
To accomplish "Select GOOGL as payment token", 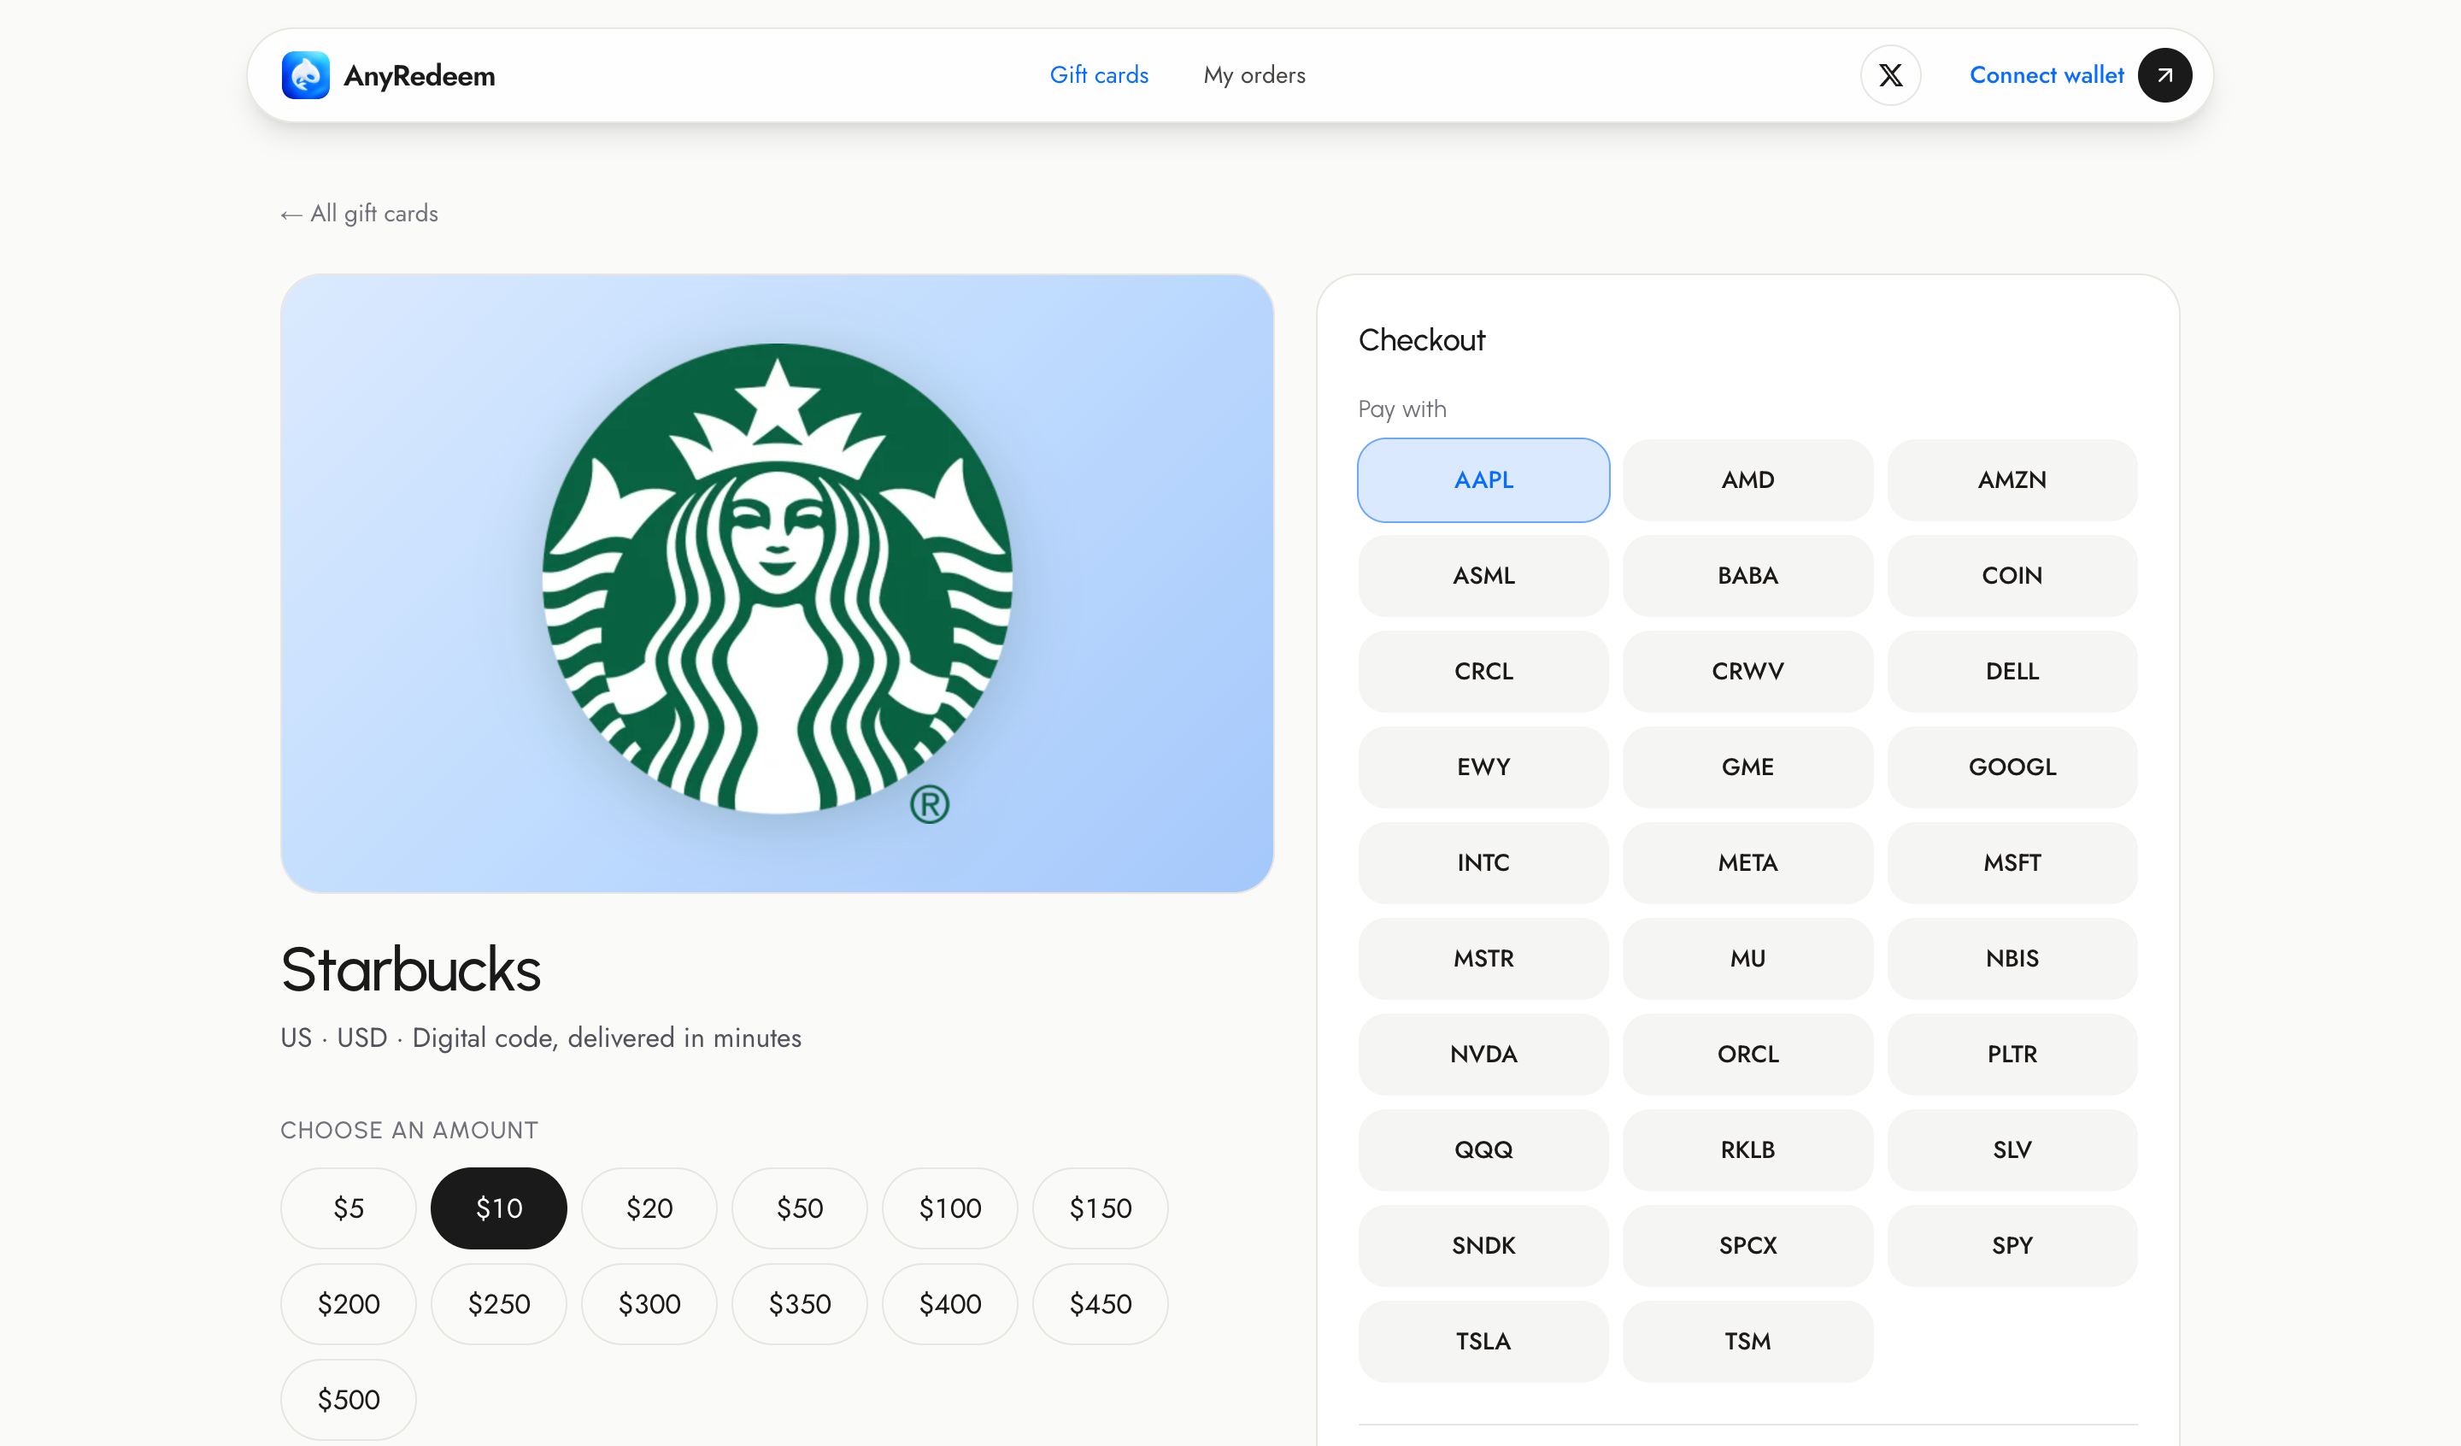I will (x=2012, y=767).
